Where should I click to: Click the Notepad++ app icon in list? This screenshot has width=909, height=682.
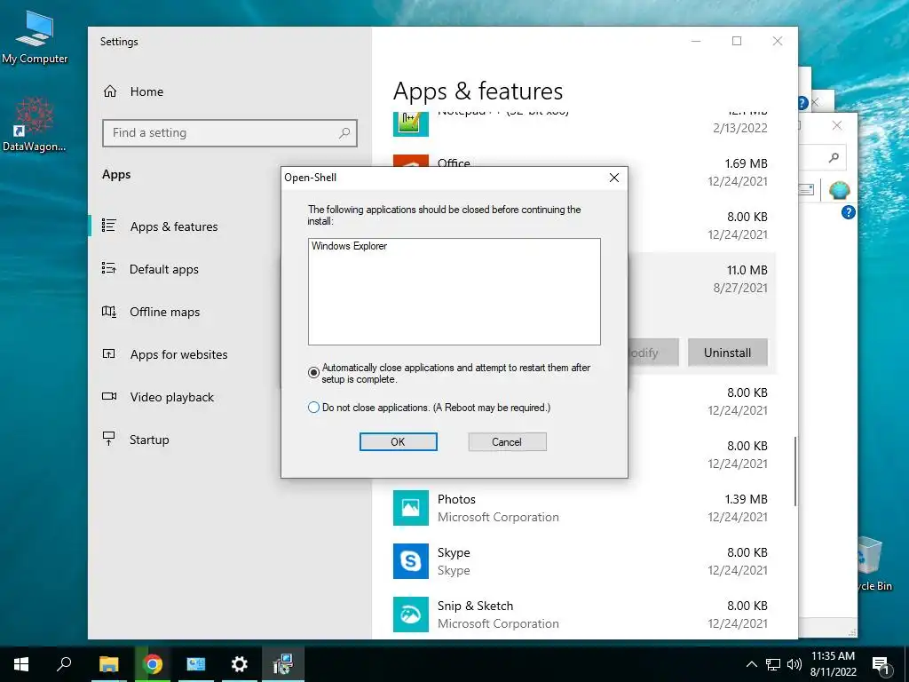(x=411, y=123)
